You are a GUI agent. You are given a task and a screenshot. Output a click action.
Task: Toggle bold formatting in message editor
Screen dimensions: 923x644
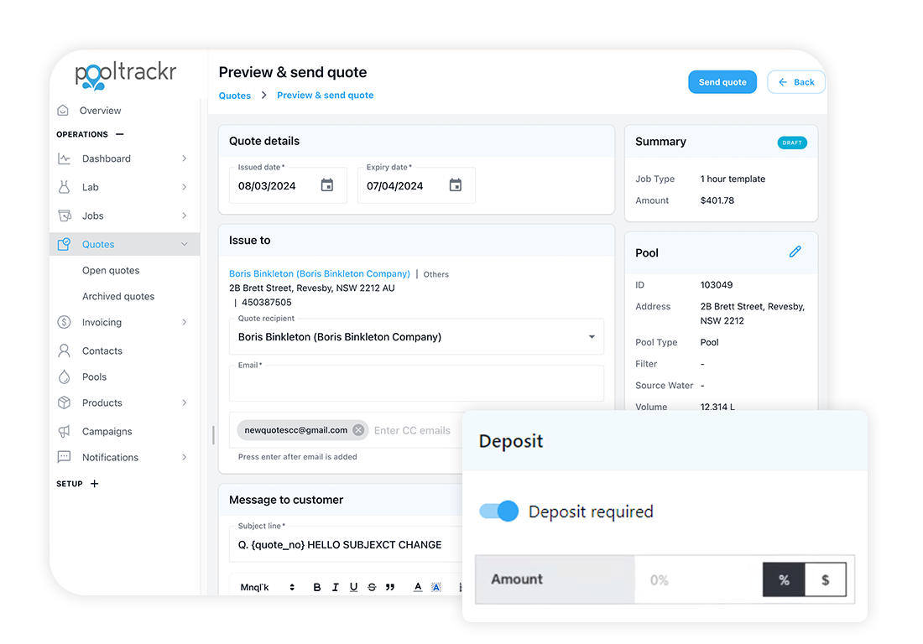[315, 587]
